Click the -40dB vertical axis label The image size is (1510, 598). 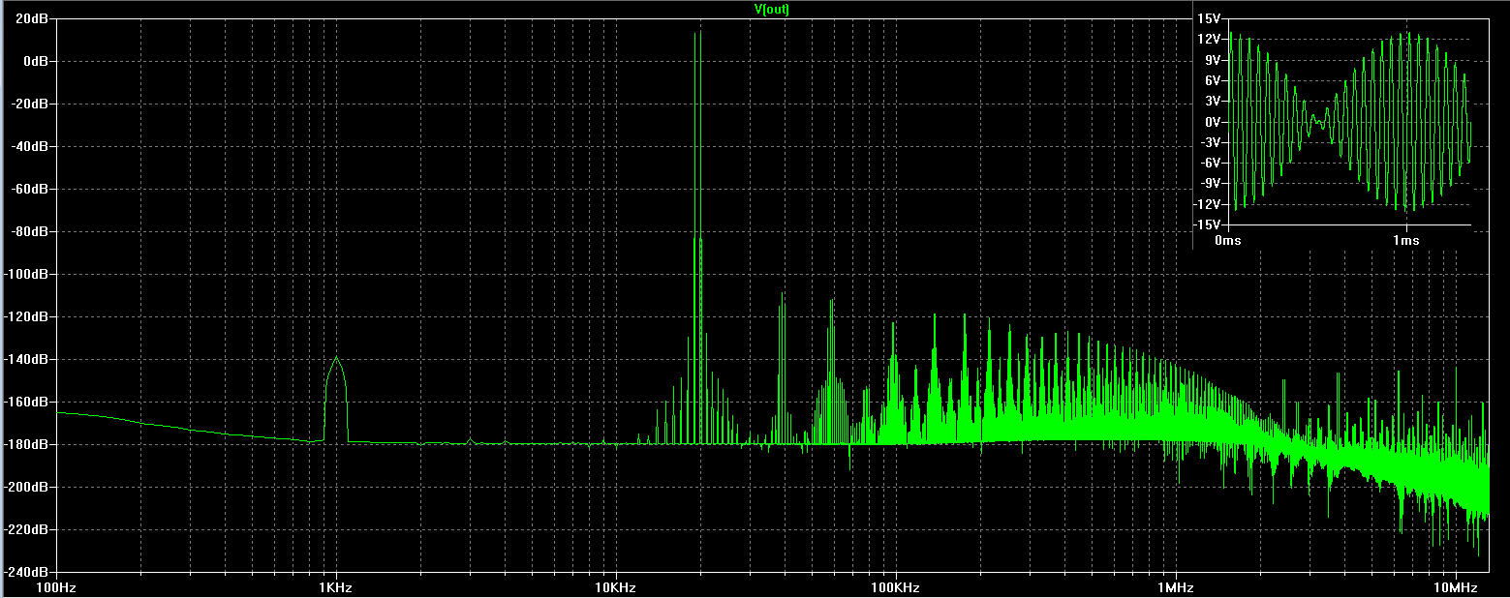point(31,146)
